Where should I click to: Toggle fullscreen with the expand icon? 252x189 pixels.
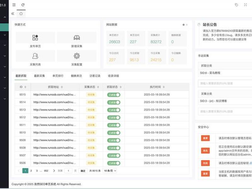tap(245, 5)
